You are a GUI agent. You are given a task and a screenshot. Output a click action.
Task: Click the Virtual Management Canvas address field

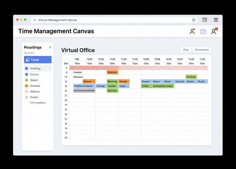click(114, 20)
